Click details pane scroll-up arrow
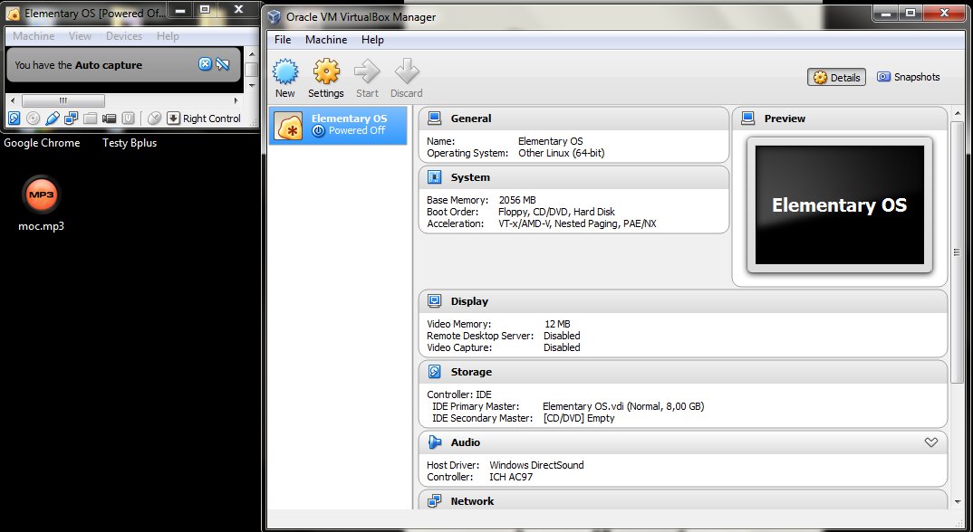 [957, 113]
